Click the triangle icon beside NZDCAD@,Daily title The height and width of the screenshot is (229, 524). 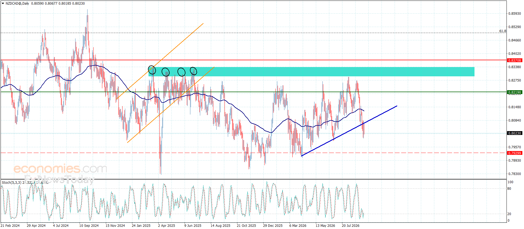tap(3, 4)
